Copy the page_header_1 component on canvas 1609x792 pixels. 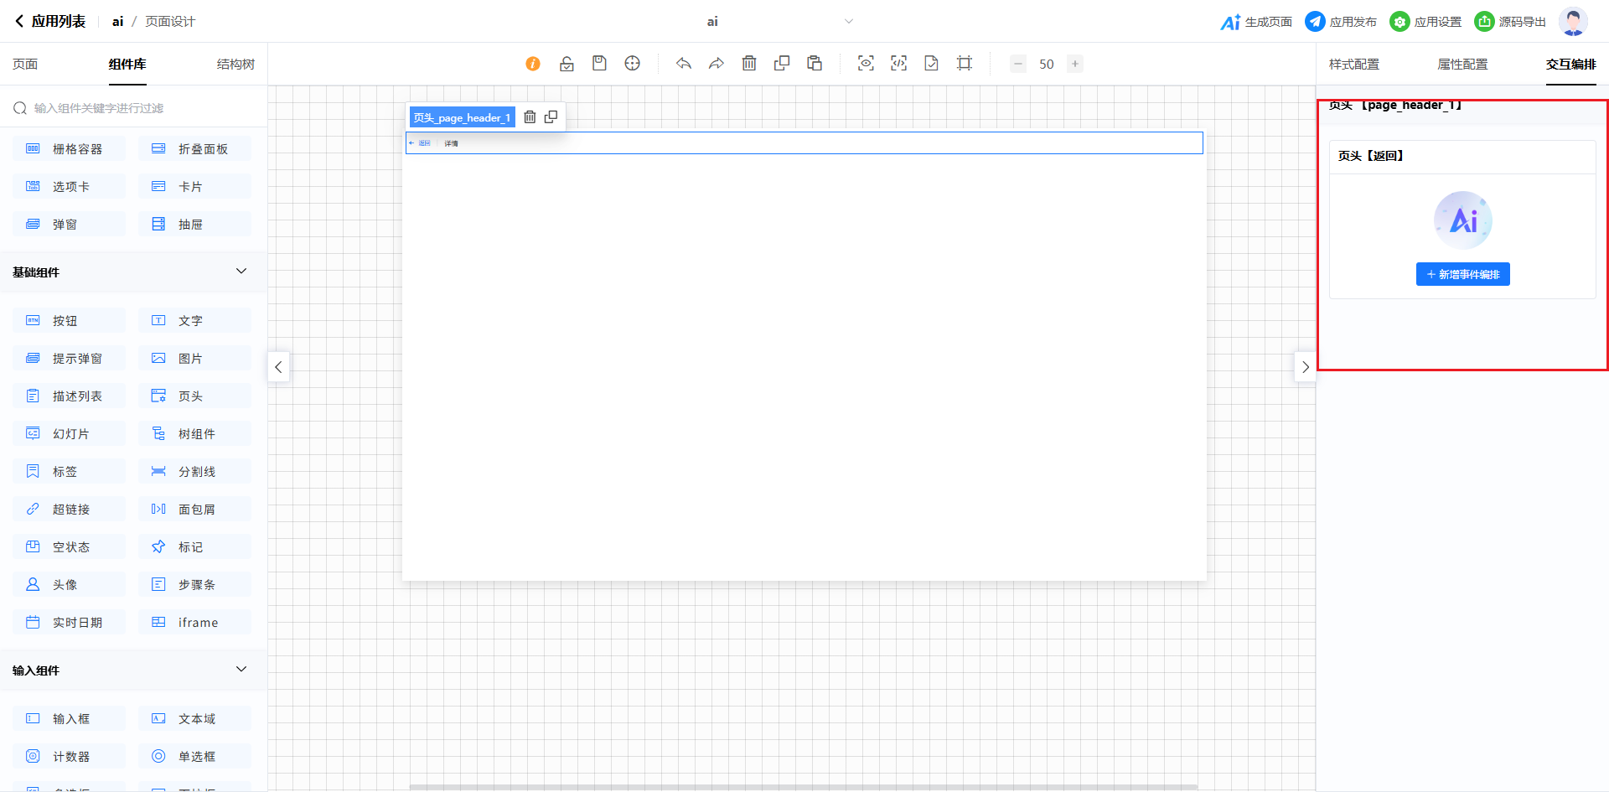tap(551, 117)
